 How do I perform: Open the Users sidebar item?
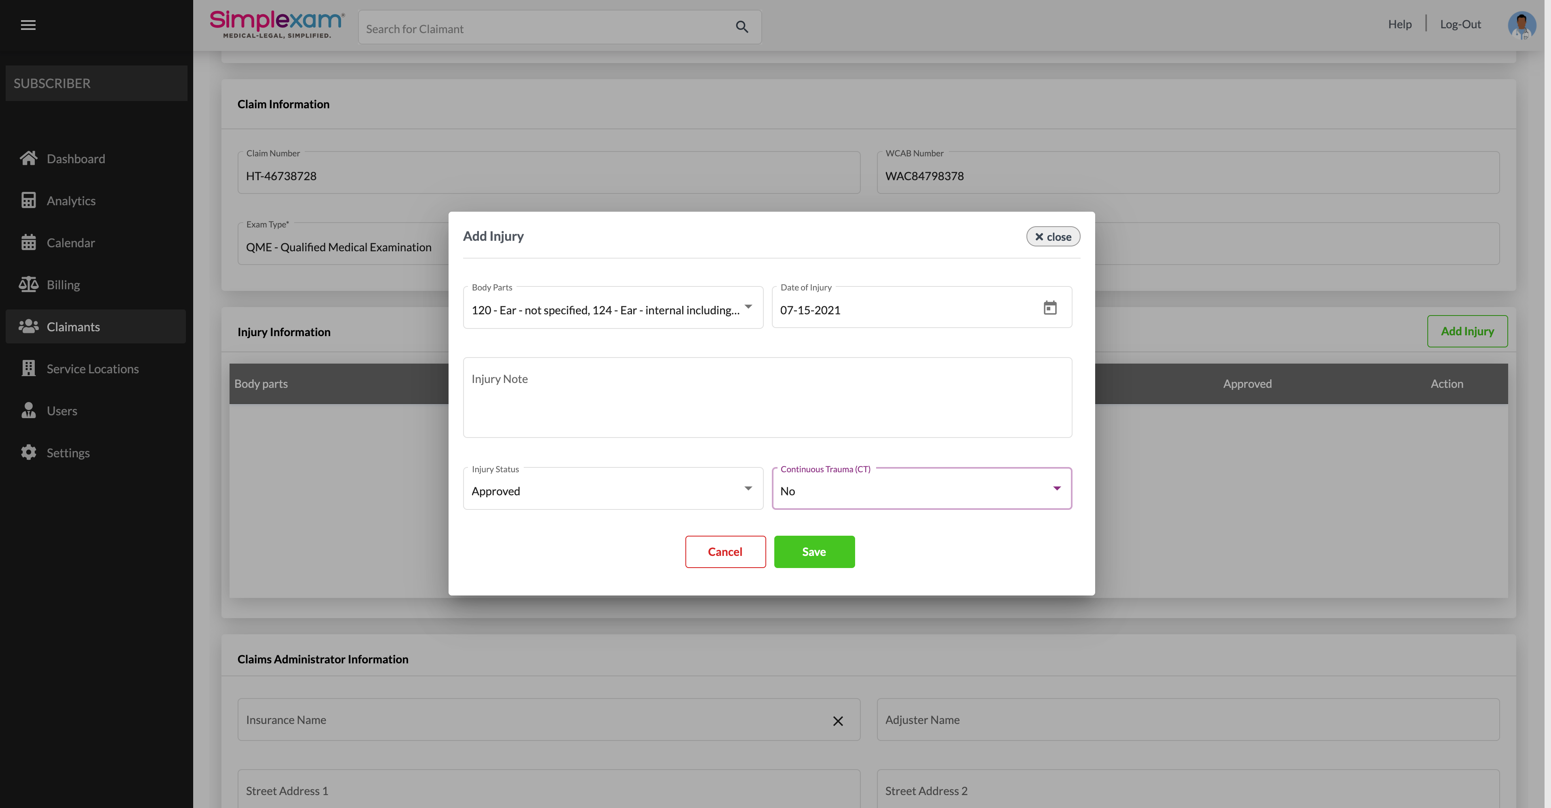pos(61,410)
